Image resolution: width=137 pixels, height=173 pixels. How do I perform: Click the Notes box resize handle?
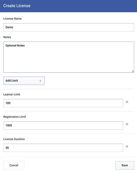(133, 71)
